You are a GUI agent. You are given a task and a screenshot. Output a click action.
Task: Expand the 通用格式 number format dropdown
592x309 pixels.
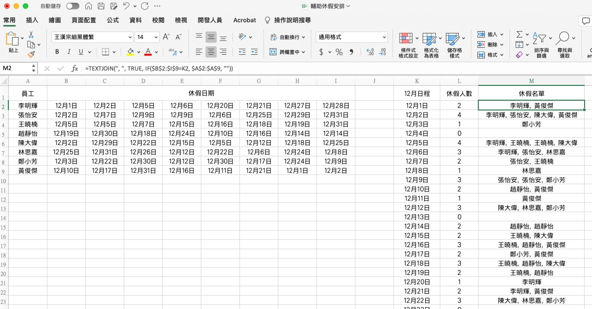384,37
